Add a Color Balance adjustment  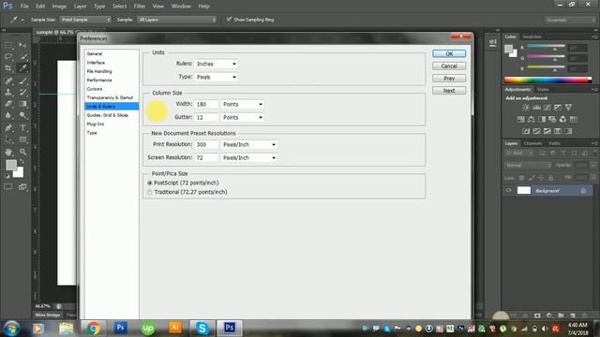pos(532,119)
